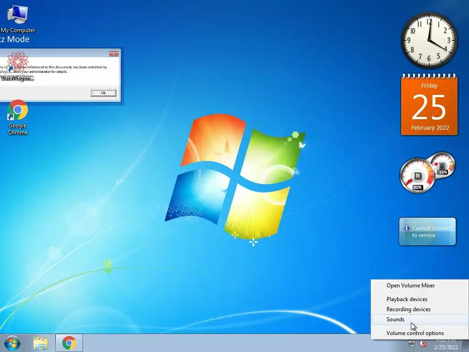Click the Cannot connect to service gadget
Viewport: 469px width, 352px height.
[427, 231]
